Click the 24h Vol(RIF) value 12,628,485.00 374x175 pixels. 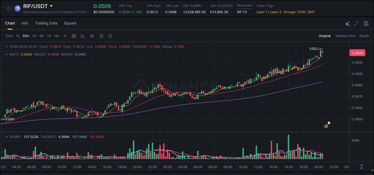click(194, 12)
